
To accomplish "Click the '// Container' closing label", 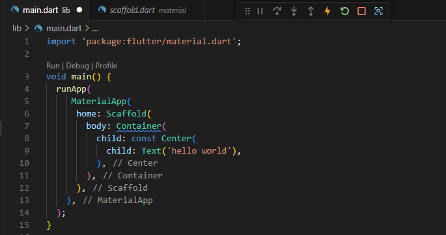I will pyautogui.click(x=133, y=176).
